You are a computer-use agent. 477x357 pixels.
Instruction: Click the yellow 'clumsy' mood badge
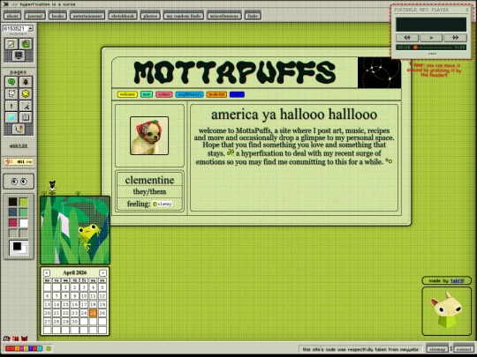163,204
